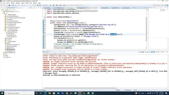This screenshot has width=169, height=95.
Task: Maximize the editor area
Action: pos(147,8)
